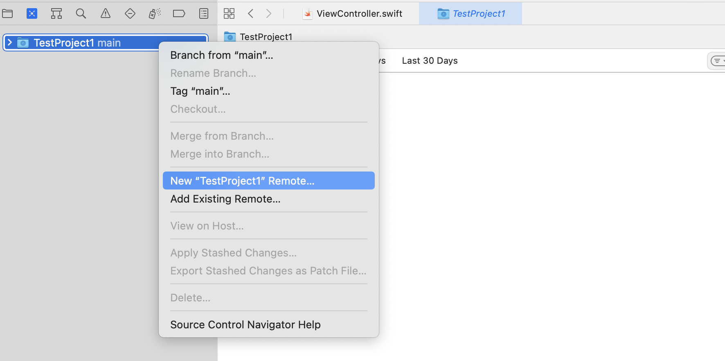The image size is (725, 361).
Task: Open the Project navigator folder icon
Action: (x=7, y=13)
